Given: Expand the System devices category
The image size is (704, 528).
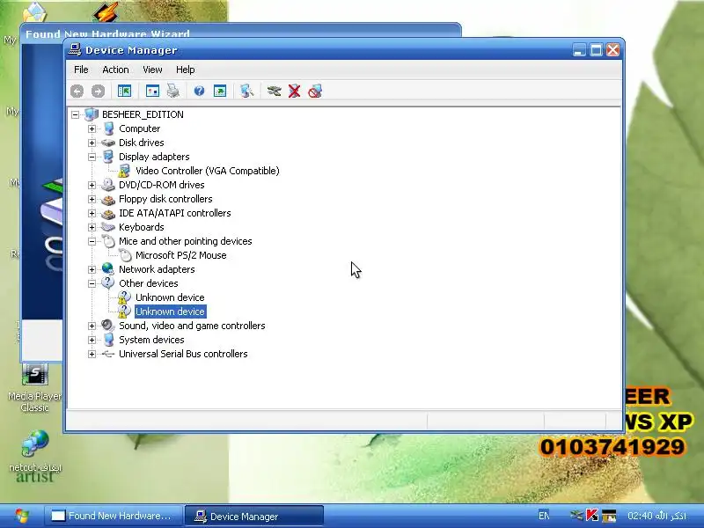Looking at the screenshot, I should click(x=92, y=340).
